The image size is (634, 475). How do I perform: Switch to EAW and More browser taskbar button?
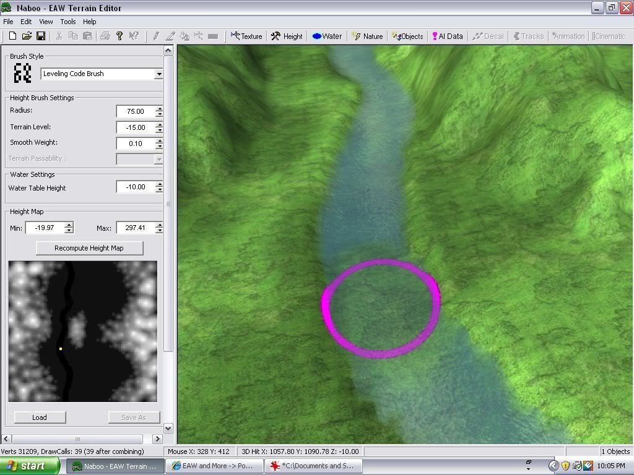click(214, 466)
